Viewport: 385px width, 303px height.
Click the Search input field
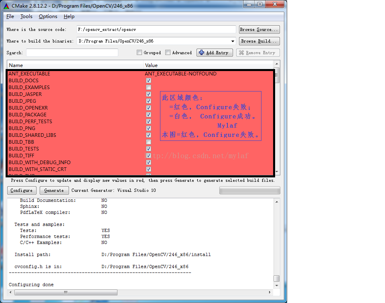tap(72, 53)
